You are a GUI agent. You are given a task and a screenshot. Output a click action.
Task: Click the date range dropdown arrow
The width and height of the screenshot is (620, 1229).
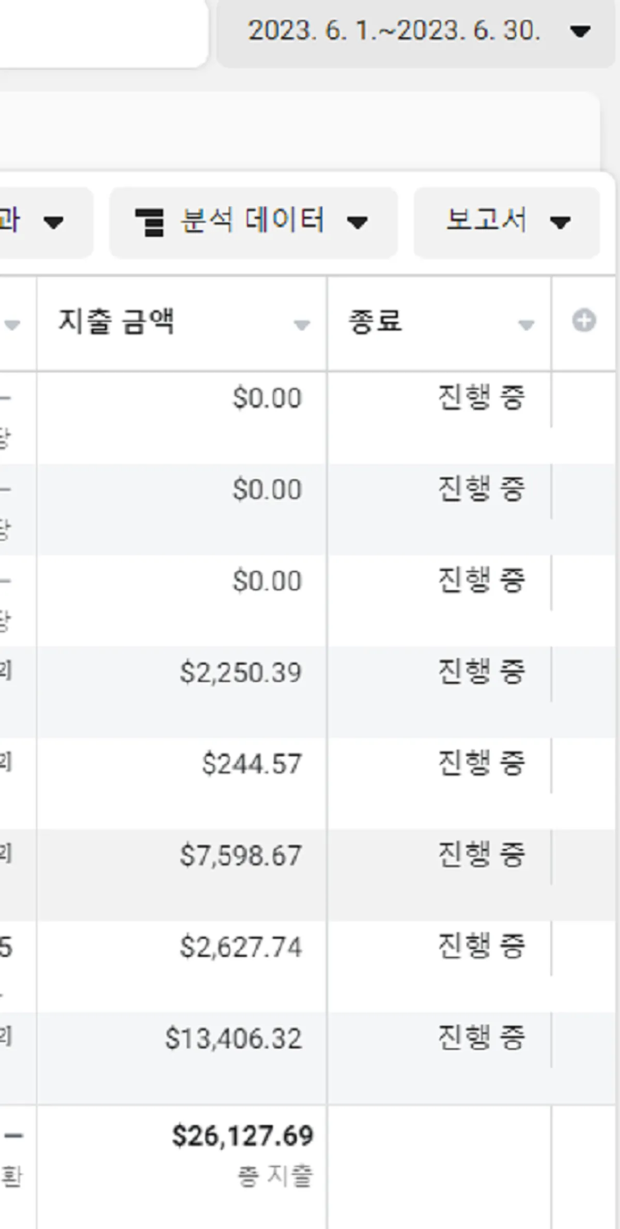(x=580, y=32)
